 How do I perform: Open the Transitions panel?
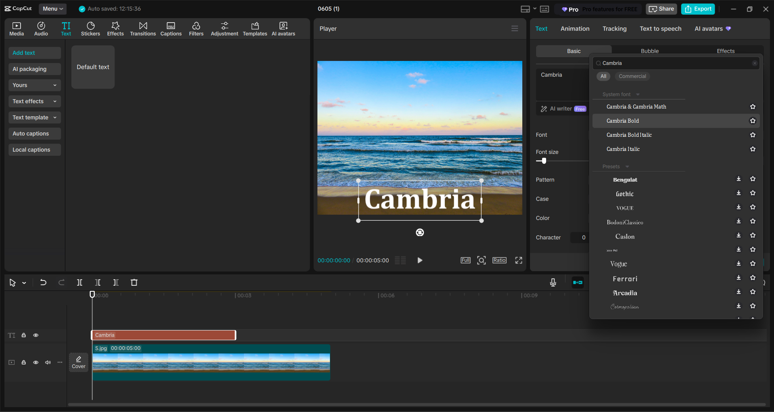(143, 28)
